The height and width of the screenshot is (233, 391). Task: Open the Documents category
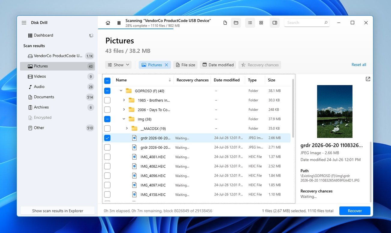click(58, 97)
